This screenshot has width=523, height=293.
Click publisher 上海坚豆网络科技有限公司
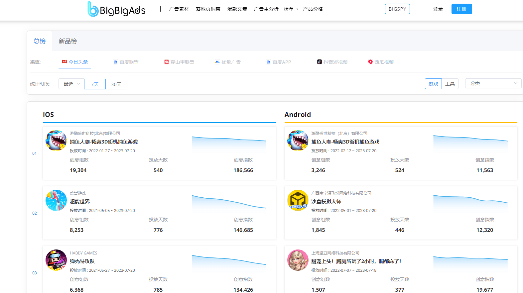(335, 253)
